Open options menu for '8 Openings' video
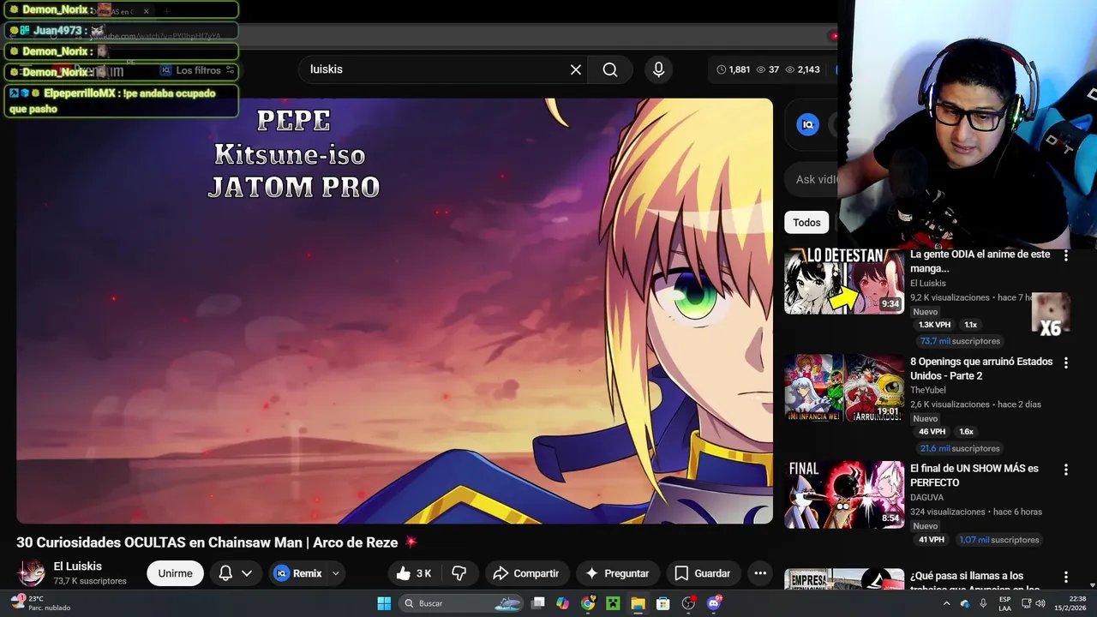 click(x=1066, y=362)
